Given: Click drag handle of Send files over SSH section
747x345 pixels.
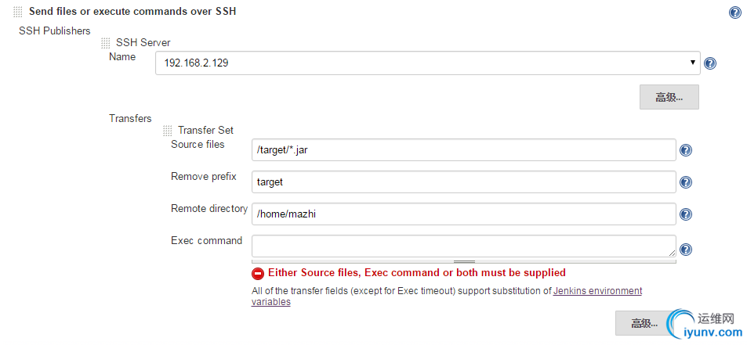Looking at the screenshot, I should coord(18,12).
